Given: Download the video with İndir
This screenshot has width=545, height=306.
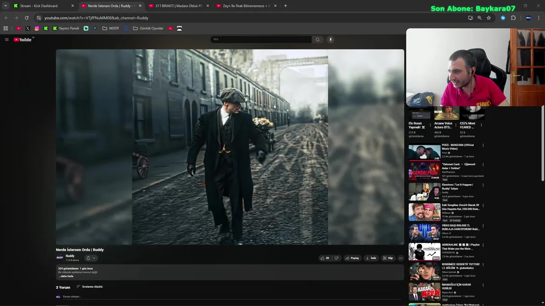Looking at the screenshot, I should (x=371, y=258).
